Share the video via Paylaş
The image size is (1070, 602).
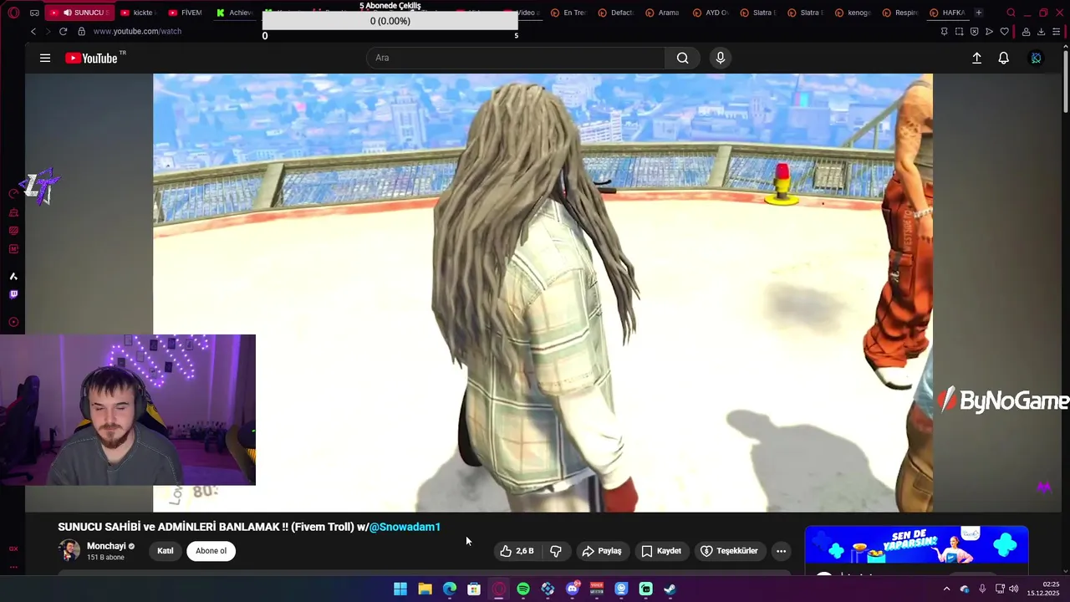click(x=602, y=551)
